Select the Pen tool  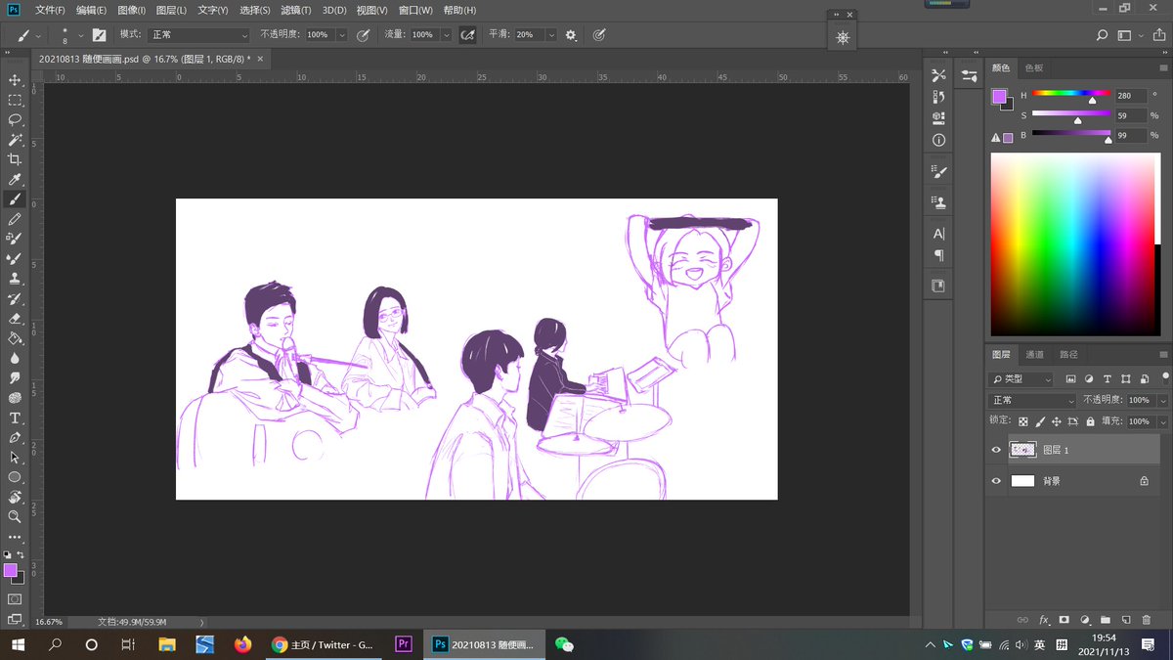pos(15,437)
